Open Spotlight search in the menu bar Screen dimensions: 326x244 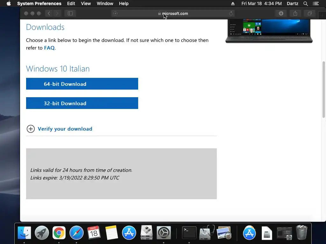click(x=305, y=3)
